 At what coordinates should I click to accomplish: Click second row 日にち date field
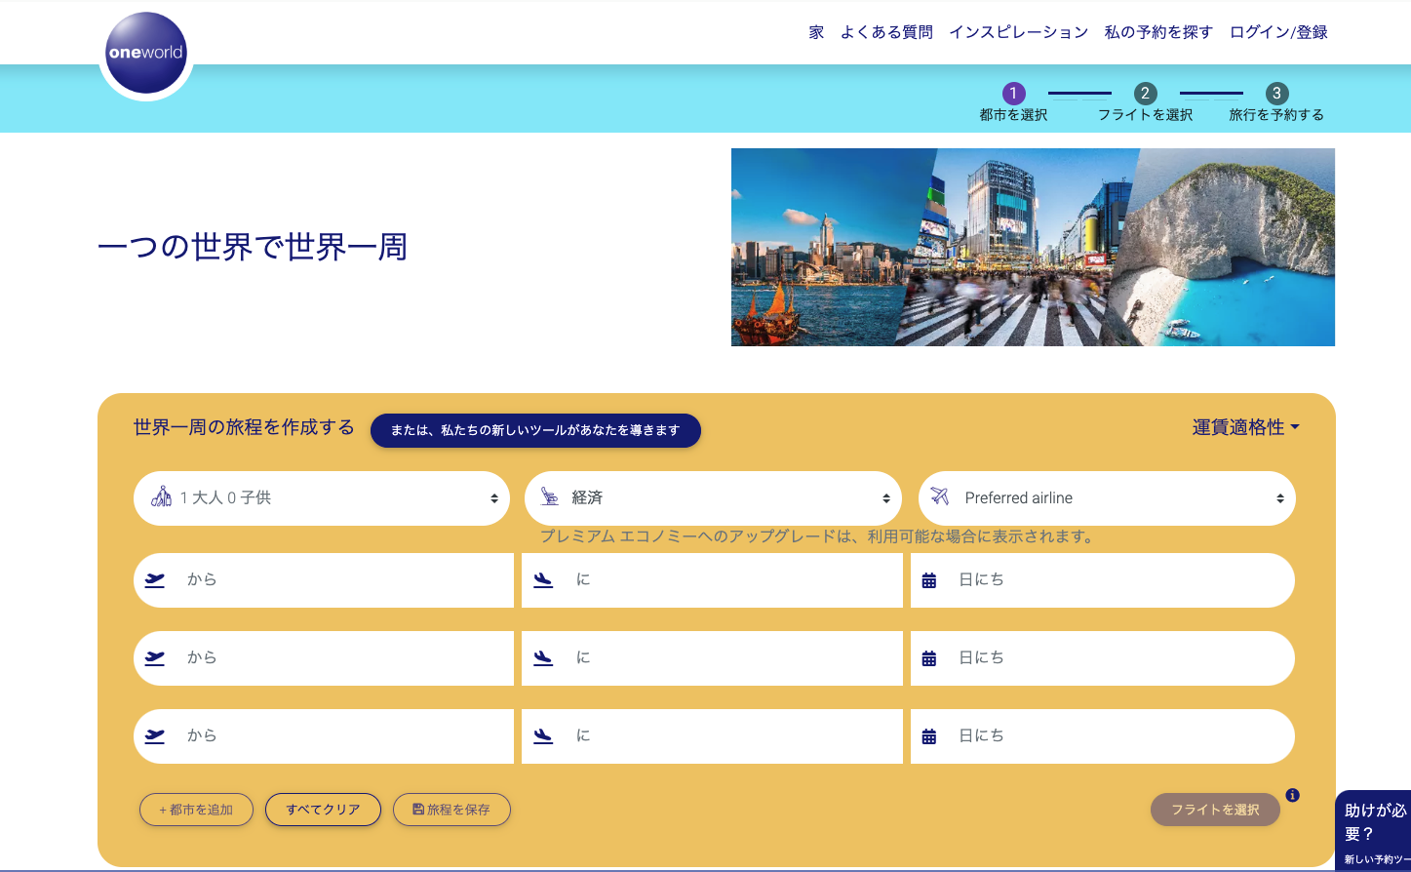click(1103, 658)
